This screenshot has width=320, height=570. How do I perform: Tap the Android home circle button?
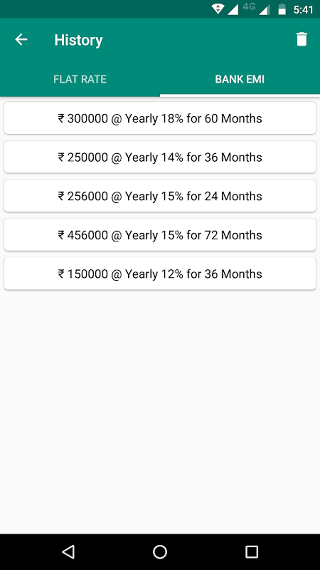pyautogui.click(x=160, y=552)
